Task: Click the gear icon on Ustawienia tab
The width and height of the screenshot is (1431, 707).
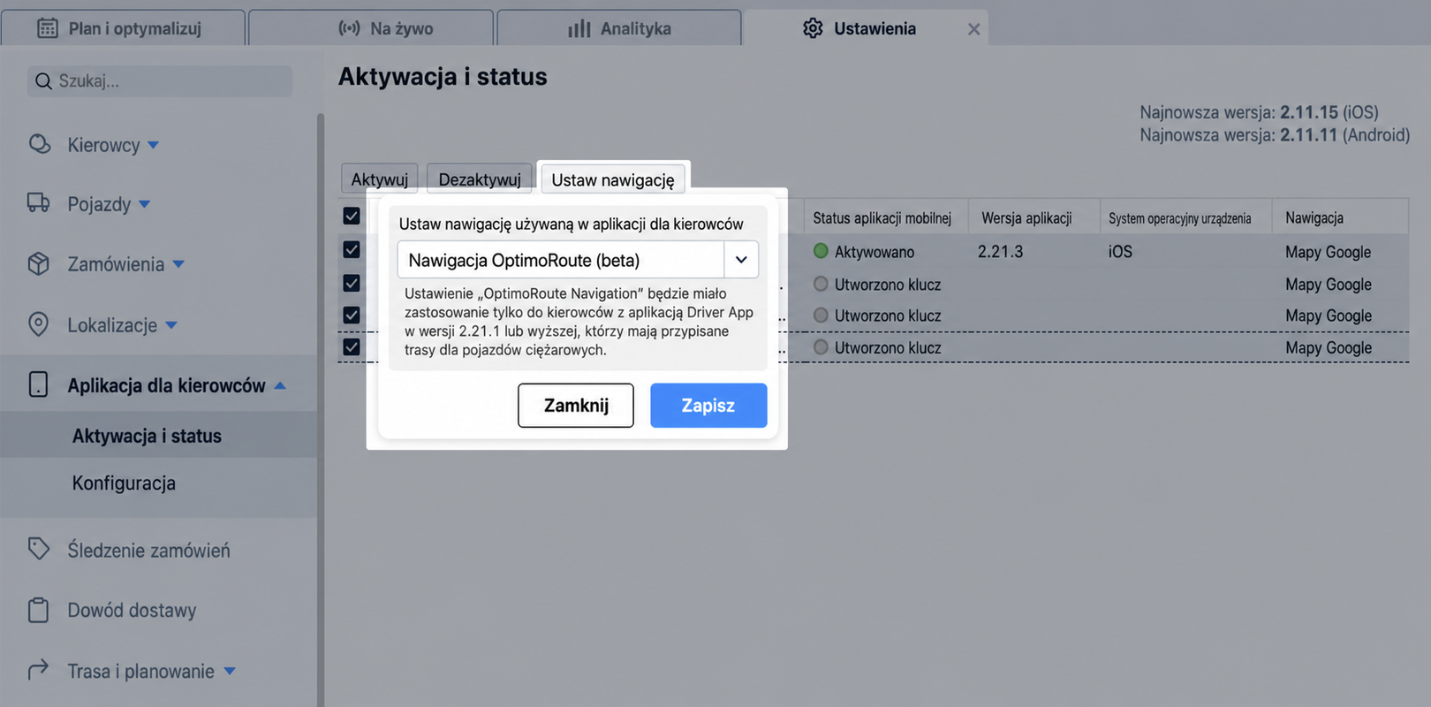Action: (x=813, y=28)
